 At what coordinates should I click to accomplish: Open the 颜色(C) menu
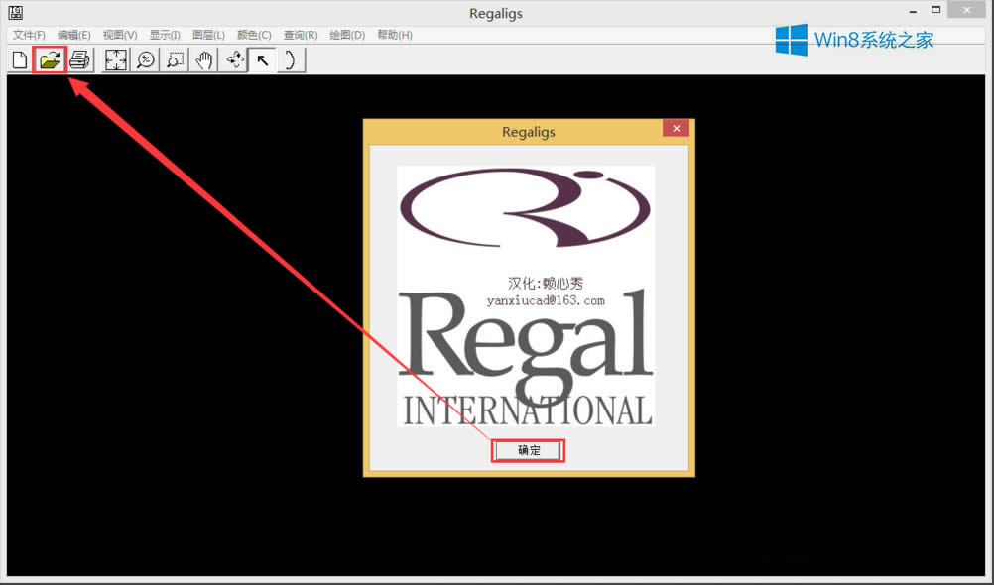(x=254, y=35)
